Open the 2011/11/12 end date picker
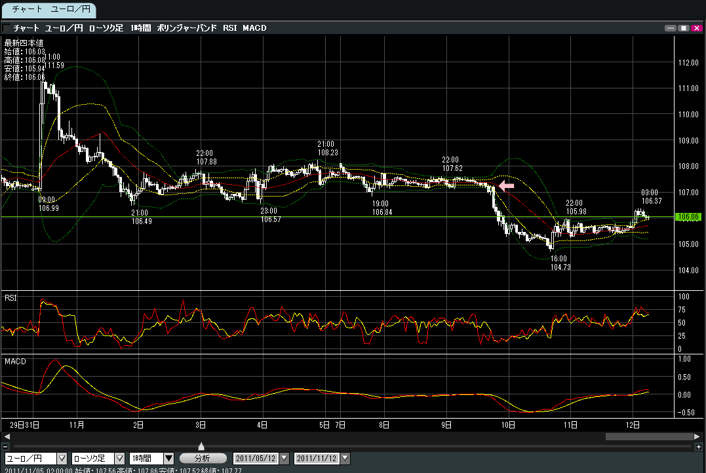The width and height of the screenshot is (706, 473). tap(345, 459)
